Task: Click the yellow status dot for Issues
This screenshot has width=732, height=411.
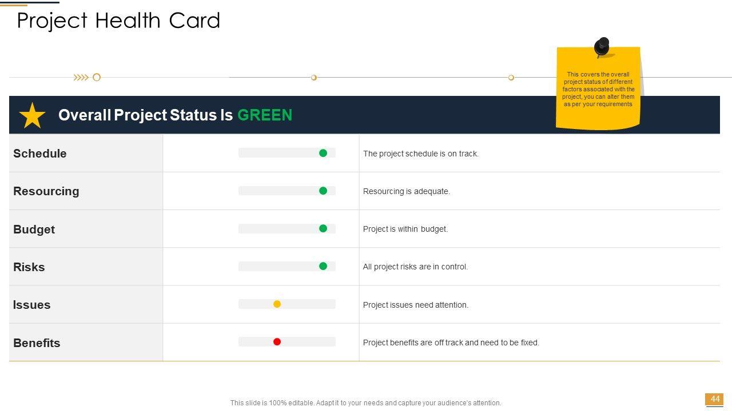Action: click(277, 304)
